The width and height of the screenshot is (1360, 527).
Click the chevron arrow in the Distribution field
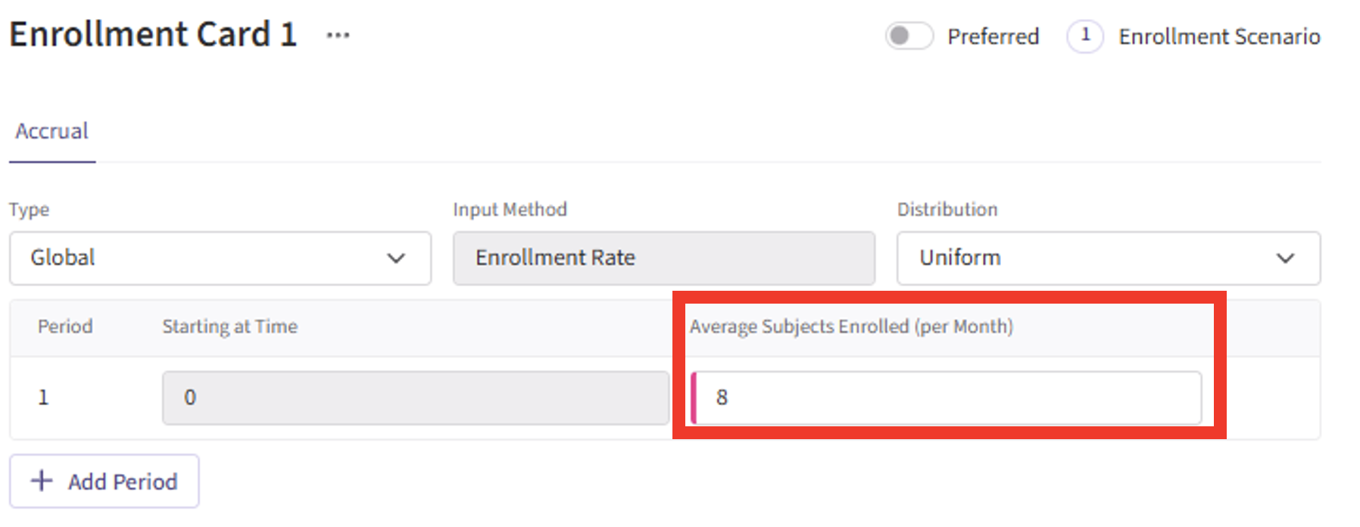point(1285,258)
